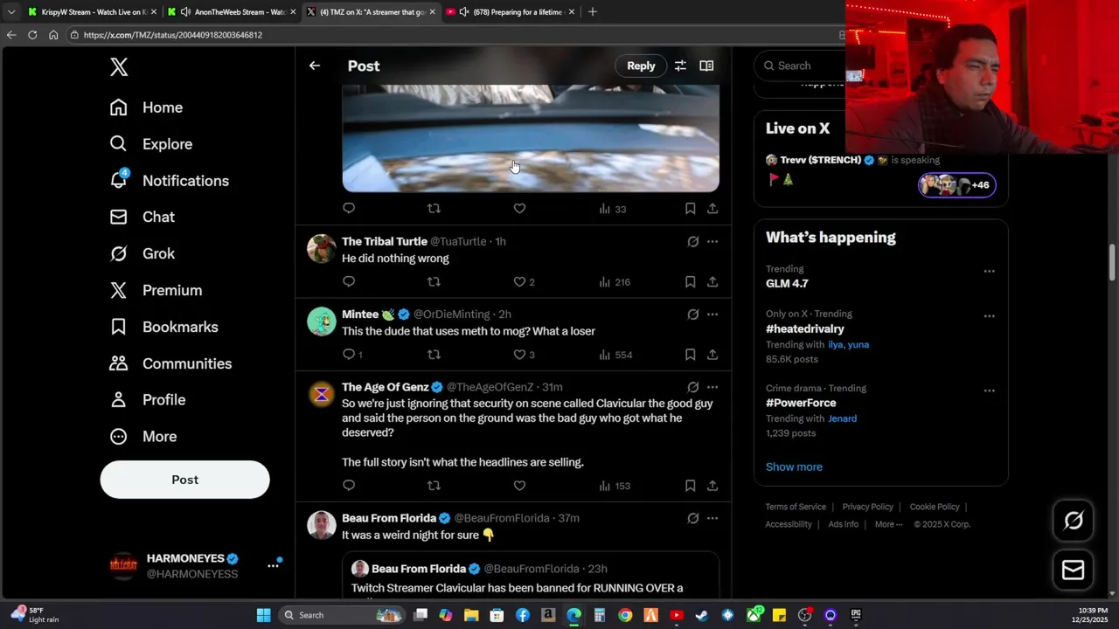This screenshot has width=1119, height=629.
Task: Bookmark The Tribal Turtle's reply
Action: point(690,281)
